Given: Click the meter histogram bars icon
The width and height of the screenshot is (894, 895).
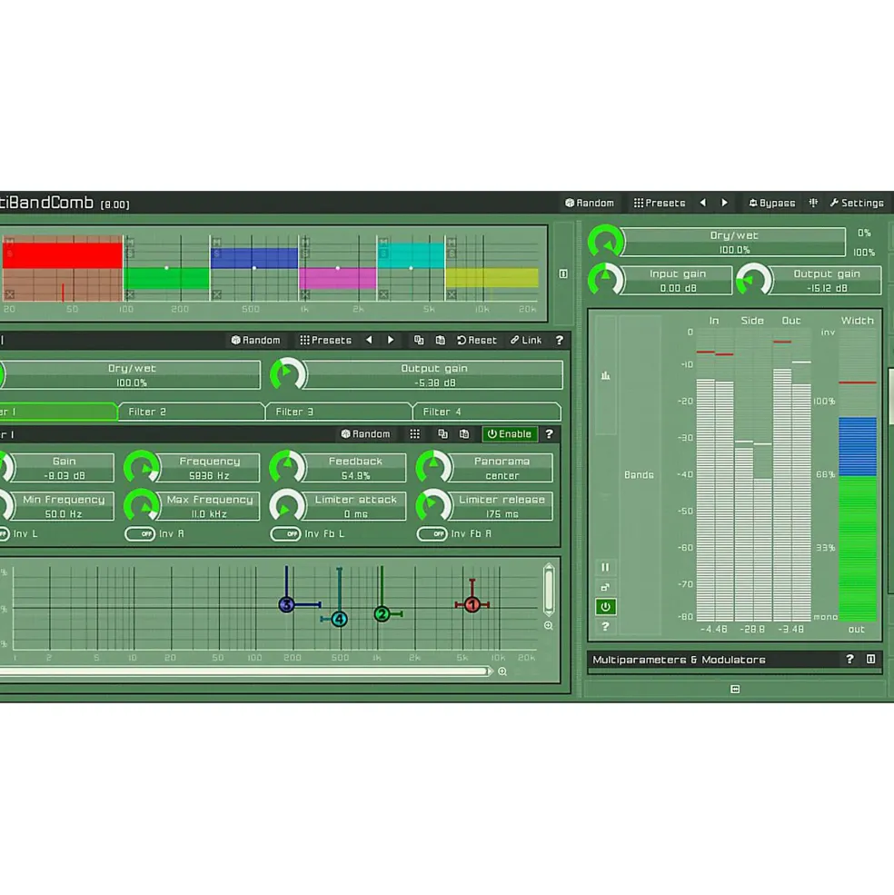Looking at the screenshot, I should click(605, 375).
